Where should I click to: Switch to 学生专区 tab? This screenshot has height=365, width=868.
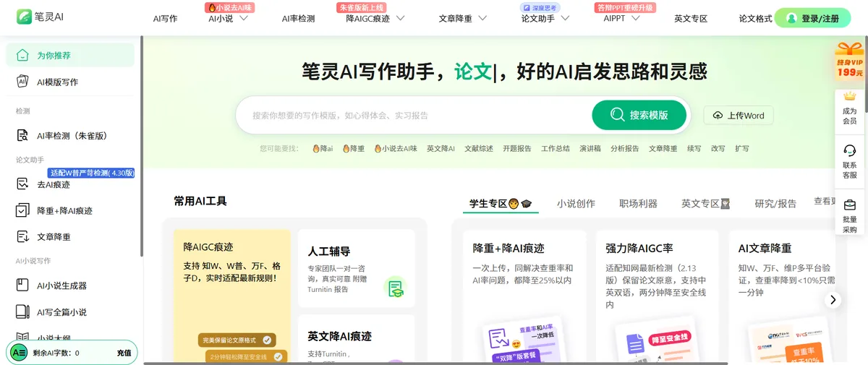[x=501, y=204]
